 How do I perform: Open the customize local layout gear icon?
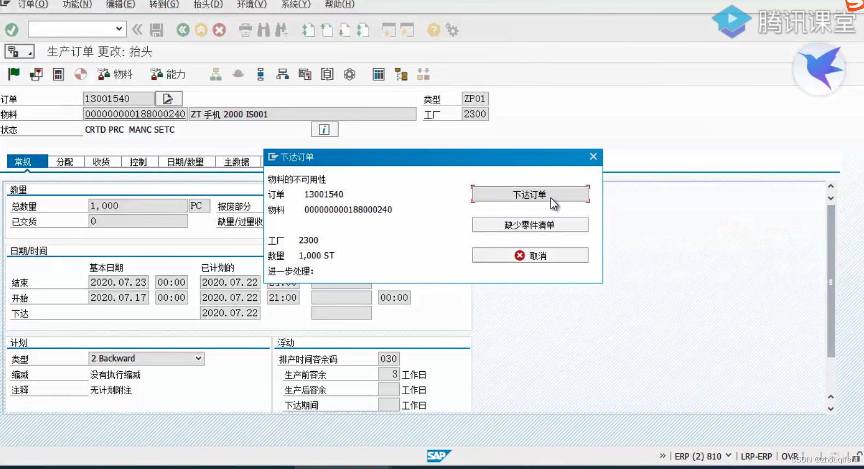point(452,29)
